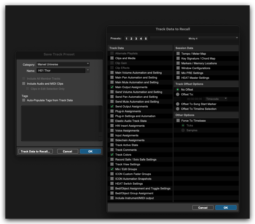
Task: Check Tempo / Meter Map option
Action: (178, 54)
